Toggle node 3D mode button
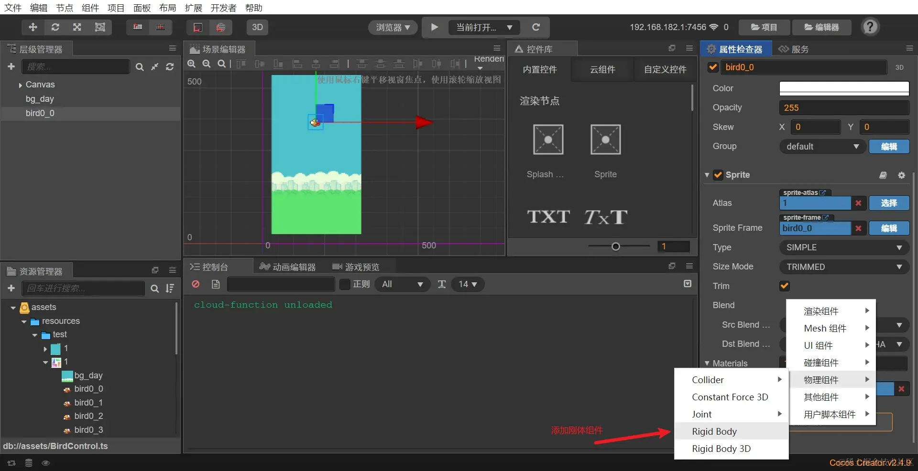This screenshot has height=471, width=918. pos(899,67)
